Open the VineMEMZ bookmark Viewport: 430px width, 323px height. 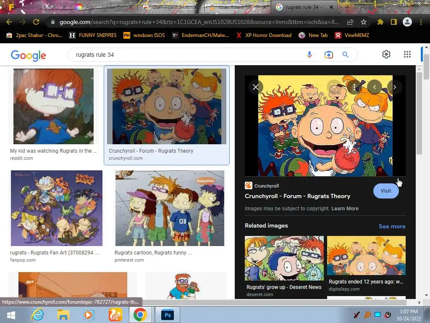pyautogui.click(x=352, y=35)
